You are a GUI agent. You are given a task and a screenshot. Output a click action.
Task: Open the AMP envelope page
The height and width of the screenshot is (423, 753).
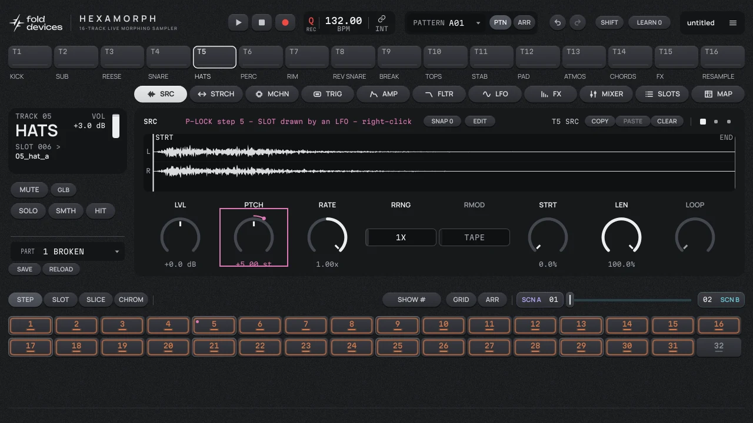(x=384, y=94)
